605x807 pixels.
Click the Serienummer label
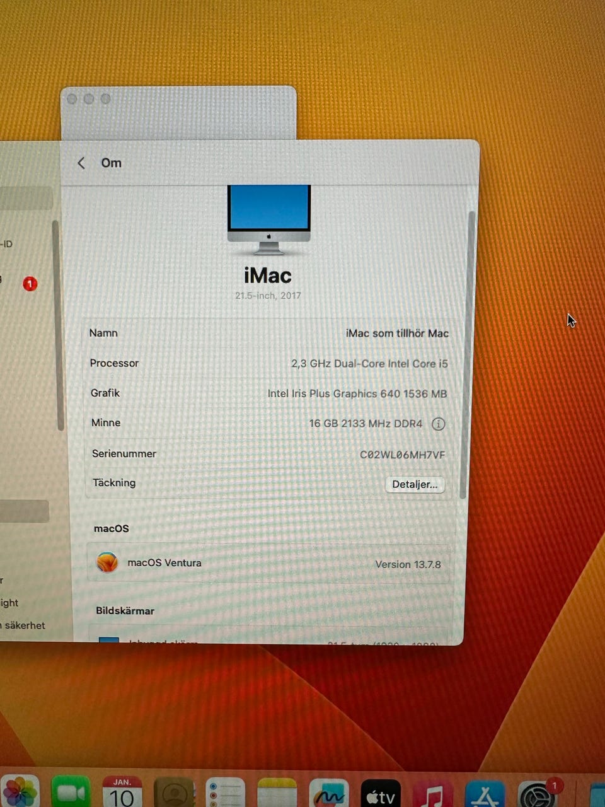(124, 453)
